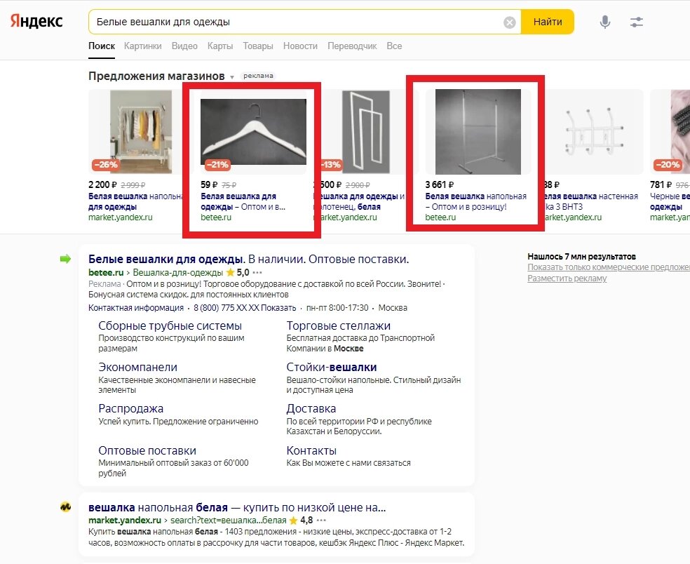Click market.yandex.ru under the 2 200 ₽ product

click(120, 217)
